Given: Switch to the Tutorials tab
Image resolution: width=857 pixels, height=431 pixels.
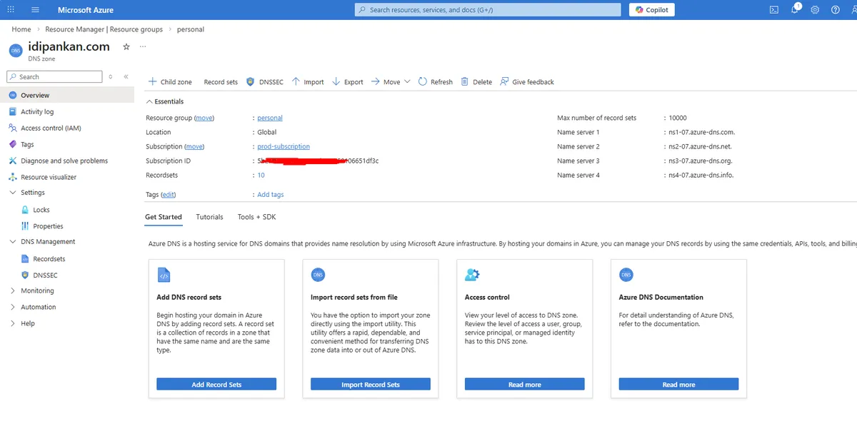Looking at the screenshot, I should [209, 217].
